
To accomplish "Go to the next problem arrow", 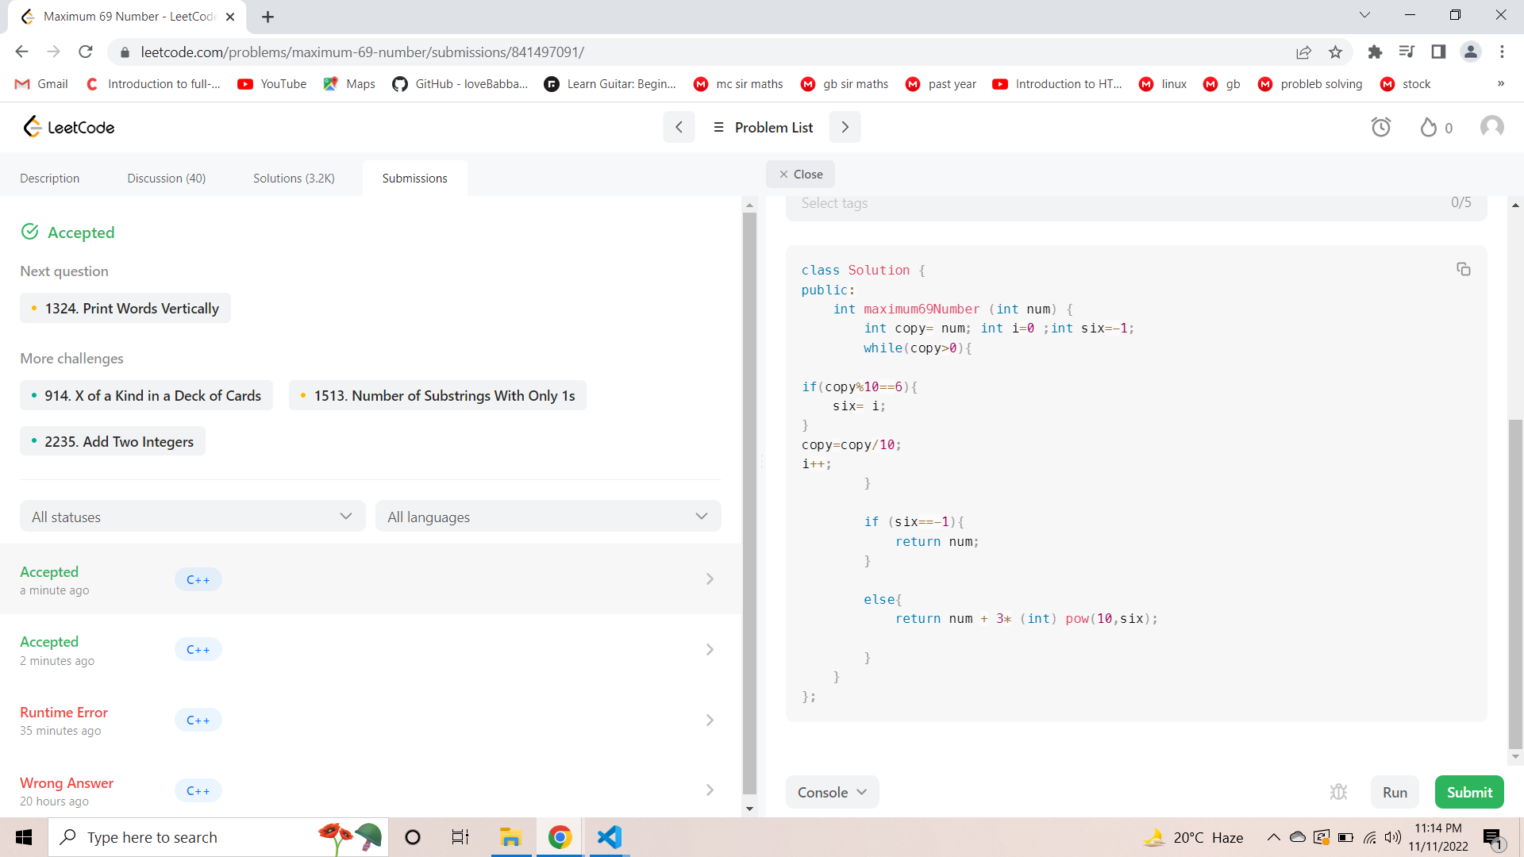I will 845,127.
